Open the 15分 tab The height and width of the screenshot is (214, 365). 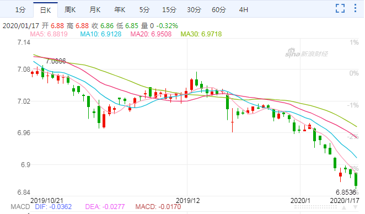coord(169,10)
